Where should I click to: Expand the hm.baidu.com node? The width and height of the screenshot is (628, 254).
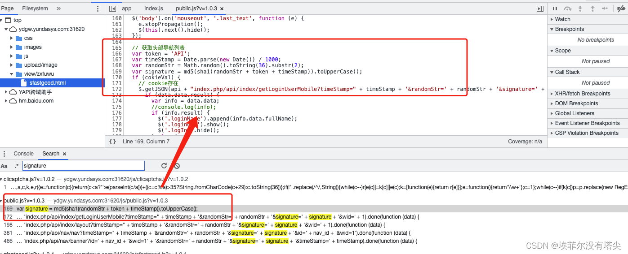[x=6, y=101]
